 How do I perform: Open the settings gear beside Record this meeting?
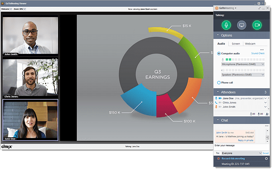click(x=266, y=159)
